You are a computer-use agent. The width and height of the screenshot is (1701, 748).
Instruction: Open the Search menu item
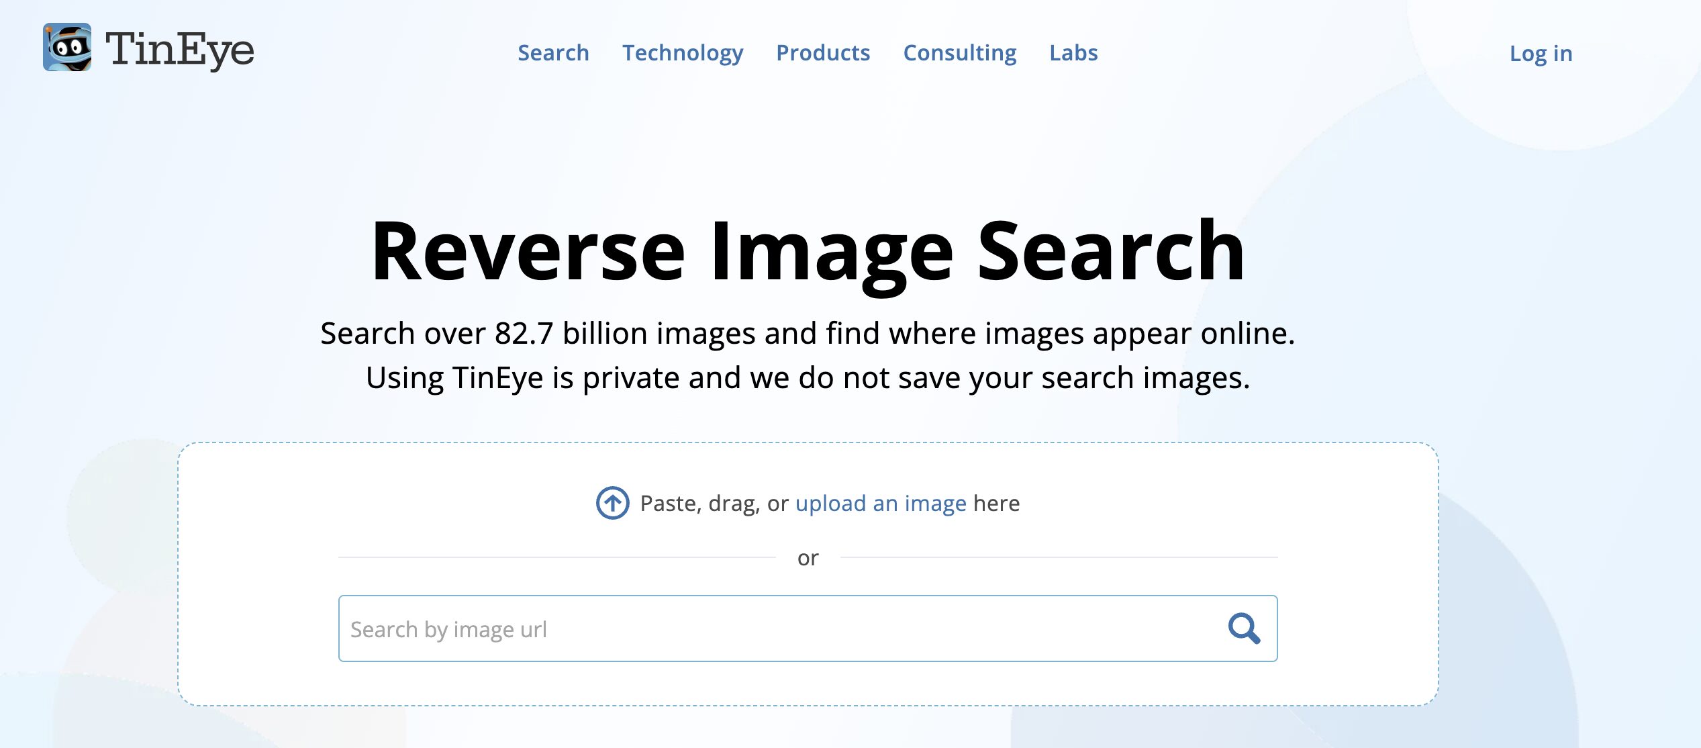[553, 53]
